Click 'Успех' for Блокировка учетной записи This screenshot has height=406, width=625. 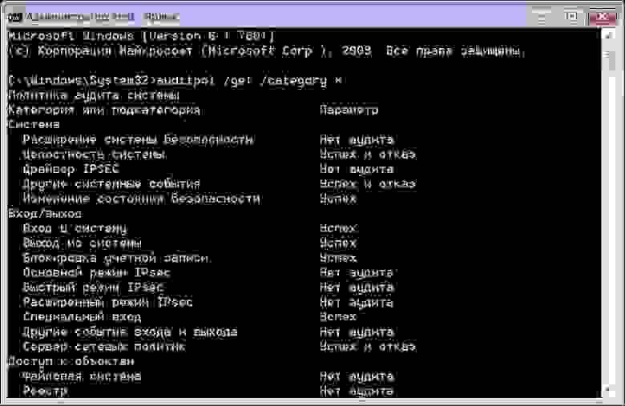338,258
